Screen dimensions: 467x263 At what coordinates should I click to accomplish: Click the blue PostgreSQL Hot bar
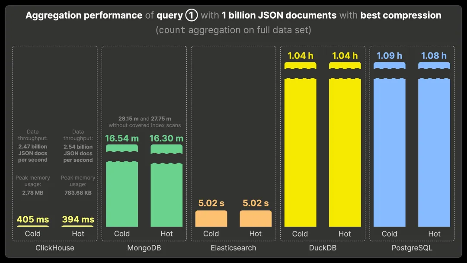click(434, 144)
